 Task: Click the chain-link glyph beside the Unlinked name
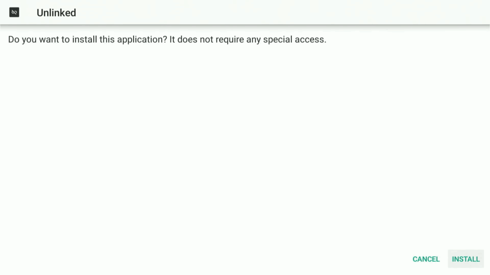[x=14, y=12]
